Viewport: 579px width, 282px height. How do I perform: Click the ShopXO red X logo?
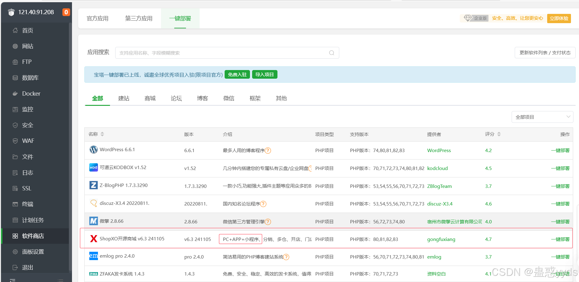pyautogui.click(x=93, y=238)
